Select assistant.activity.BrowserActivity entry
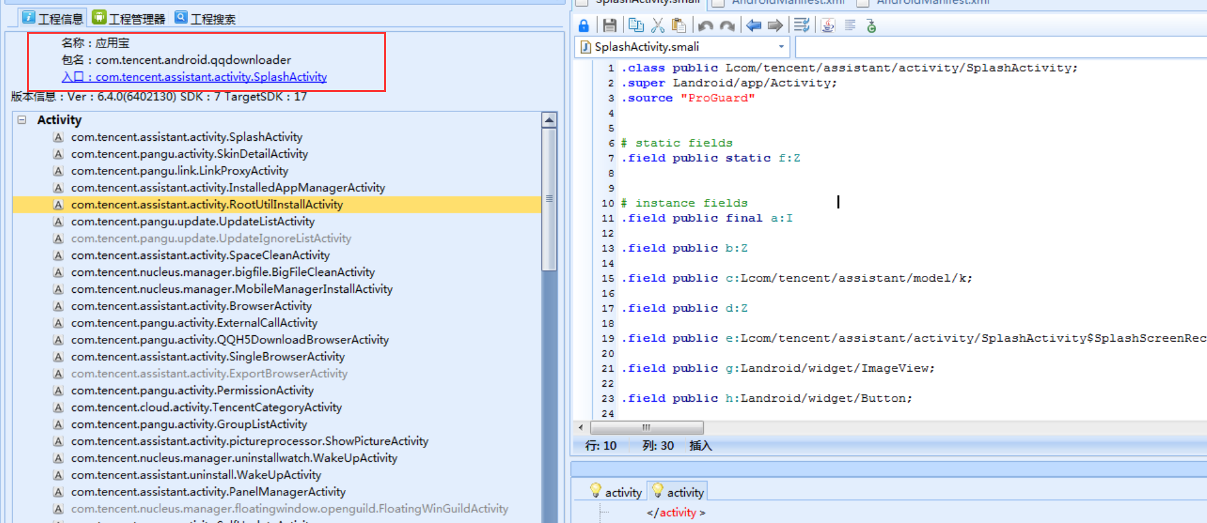 191,306
